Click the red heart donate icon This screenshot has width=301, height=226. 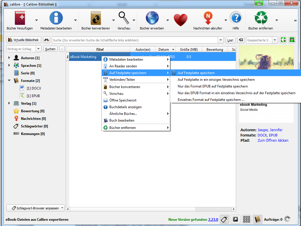tap(181, 20)
